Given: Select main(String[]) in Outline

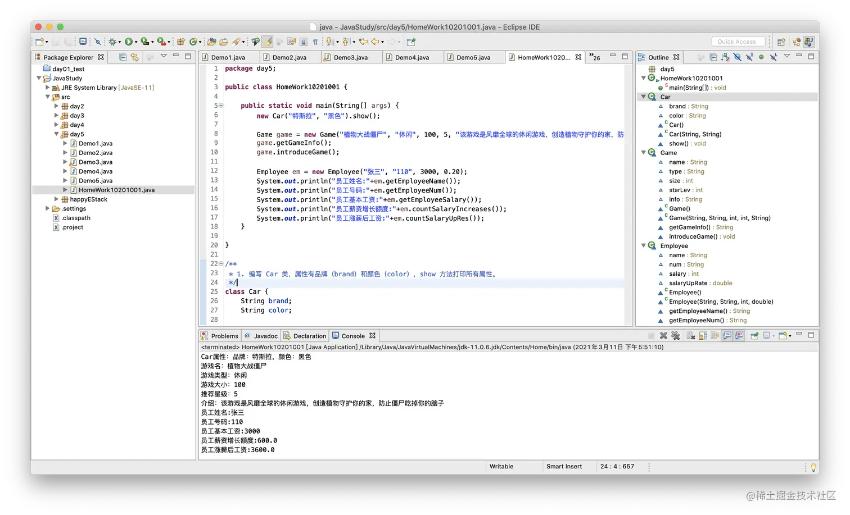Looking at the screenshot, I should click(697, 88).
